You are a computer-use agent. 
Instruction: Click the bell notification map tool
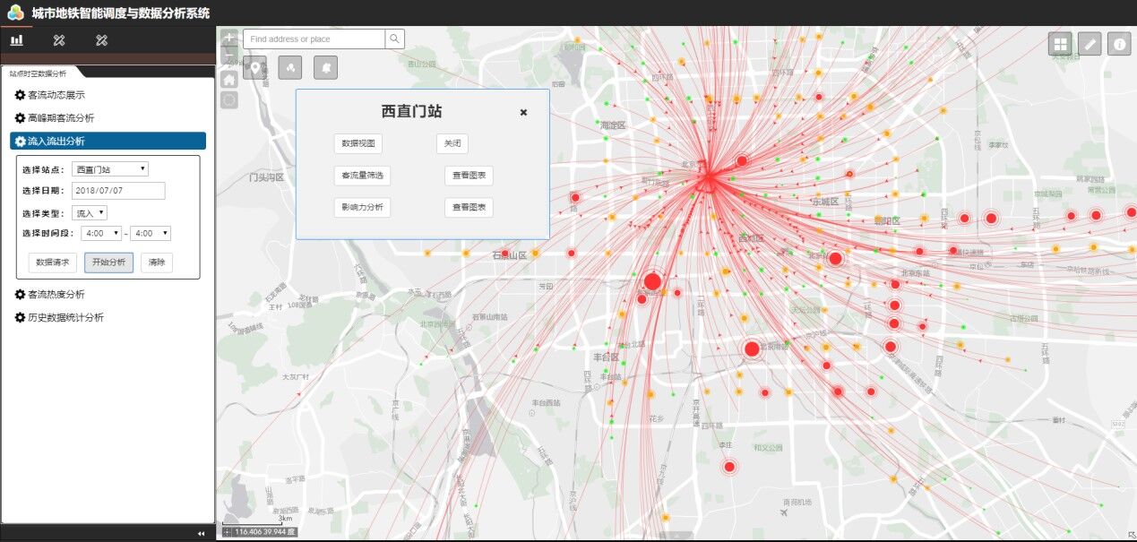[325, 67]
